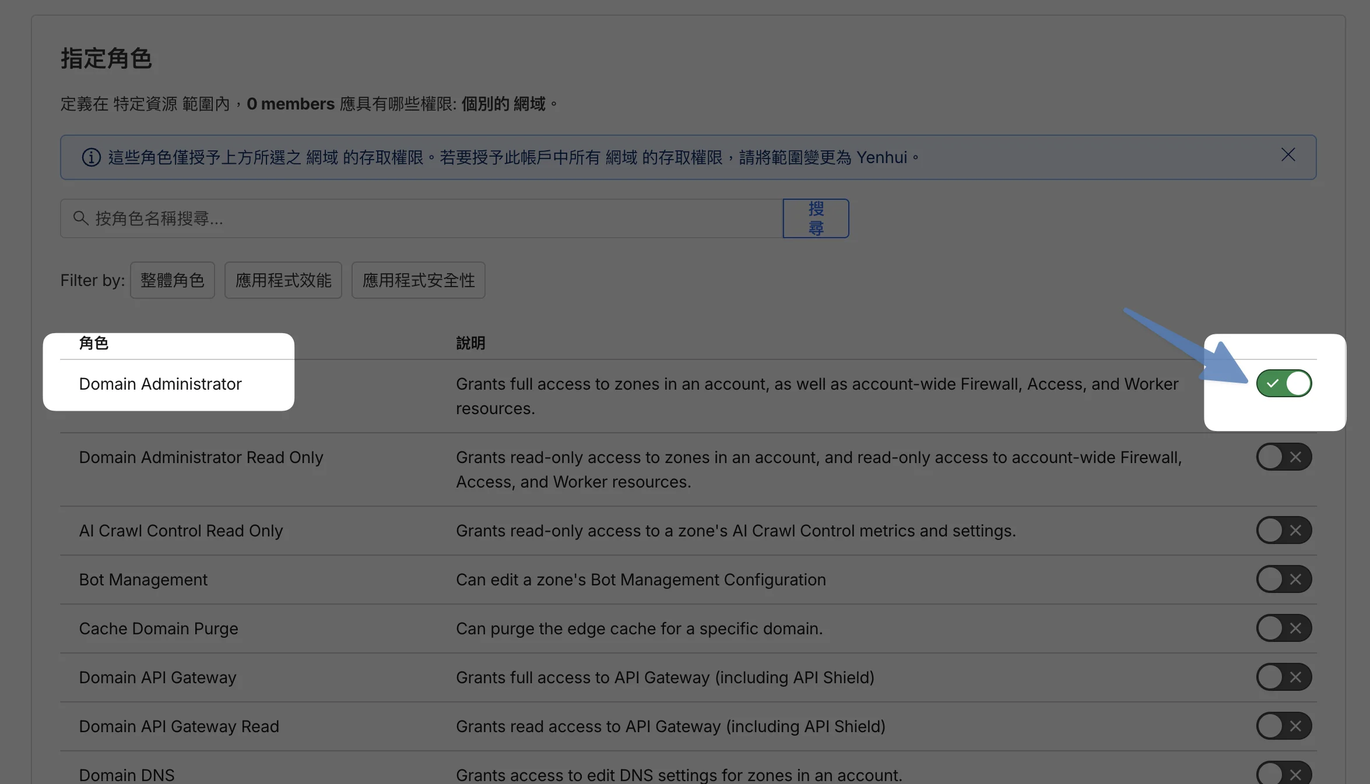Screen dimensions: 1370x784
Task: Disable the Domain Administrator toggle
Action: [1283, 383]
